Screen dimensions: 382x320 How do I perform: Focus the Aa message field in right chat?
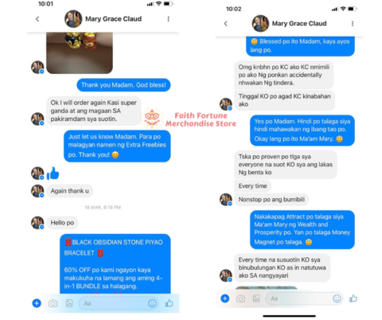(x=304, y=299)
